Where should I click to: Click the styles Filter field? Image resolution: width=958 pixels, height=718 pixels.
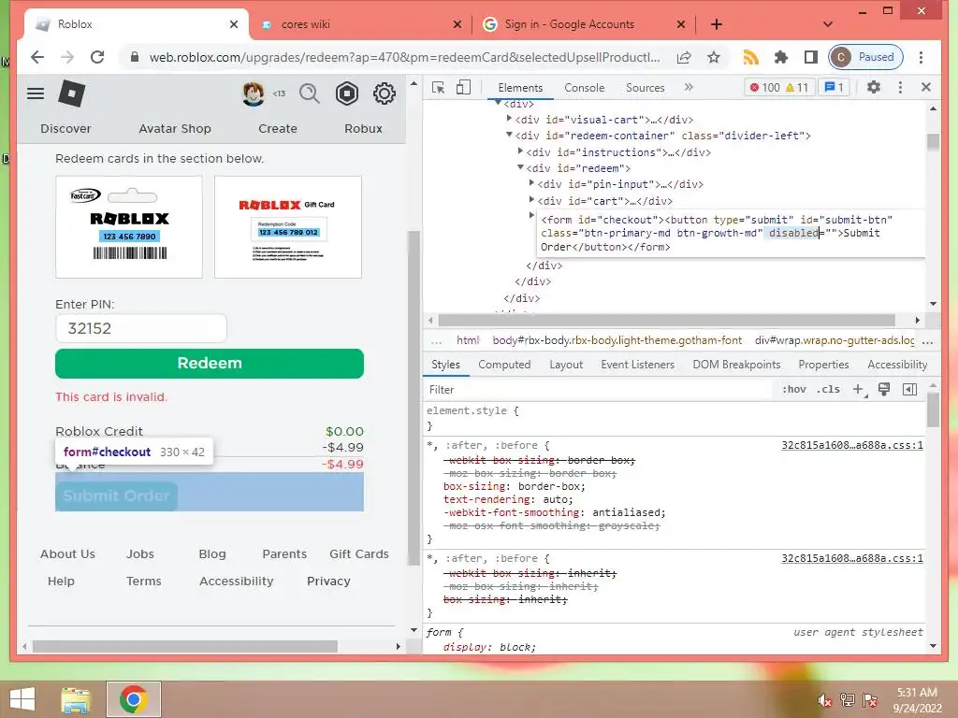[599, 390]
